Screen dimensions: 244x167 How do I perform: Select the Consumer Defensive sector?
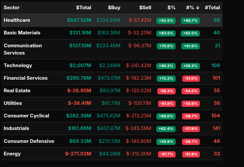[29, 141]
